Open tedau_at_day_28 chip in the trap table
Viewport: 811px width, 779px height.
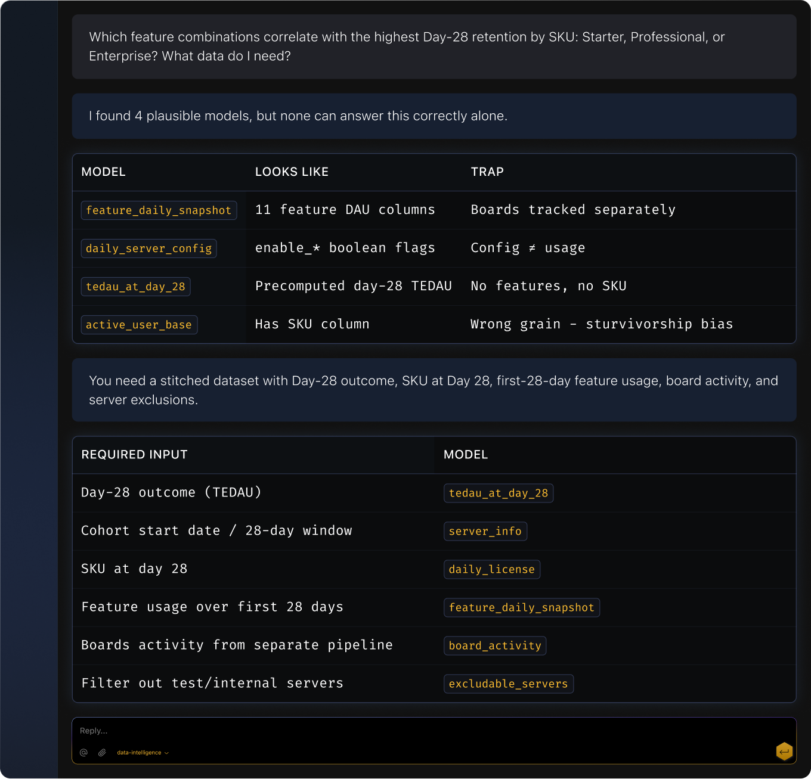tap(135, 287)
